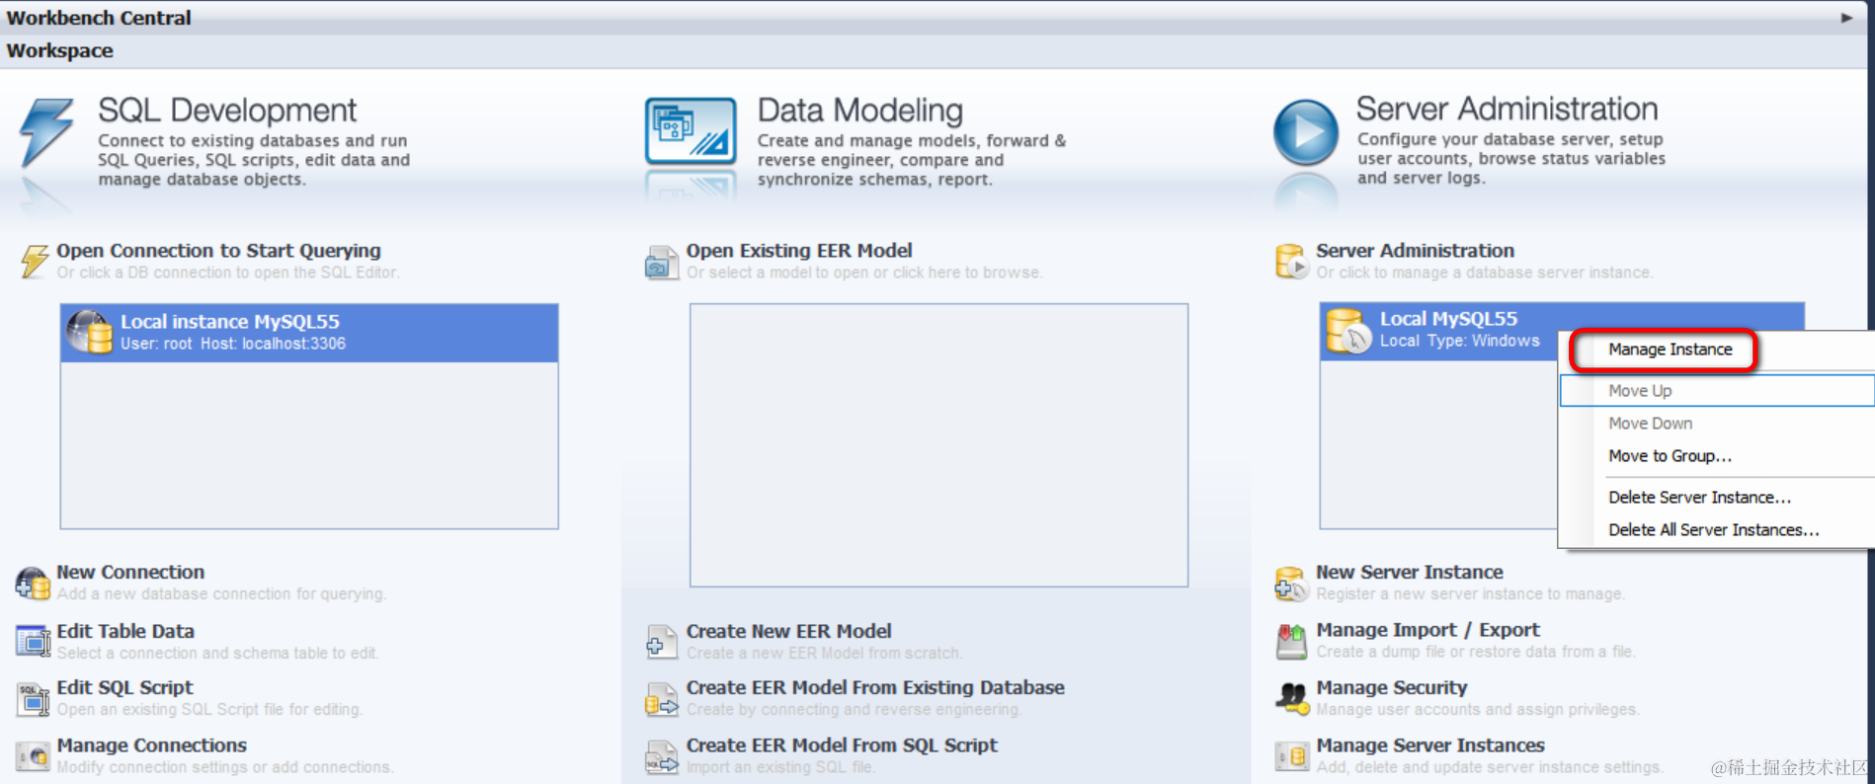1875x784 pixels.
Task: Click the Local MySQL55 server instance icon
Action: [x=1348, y=330]
